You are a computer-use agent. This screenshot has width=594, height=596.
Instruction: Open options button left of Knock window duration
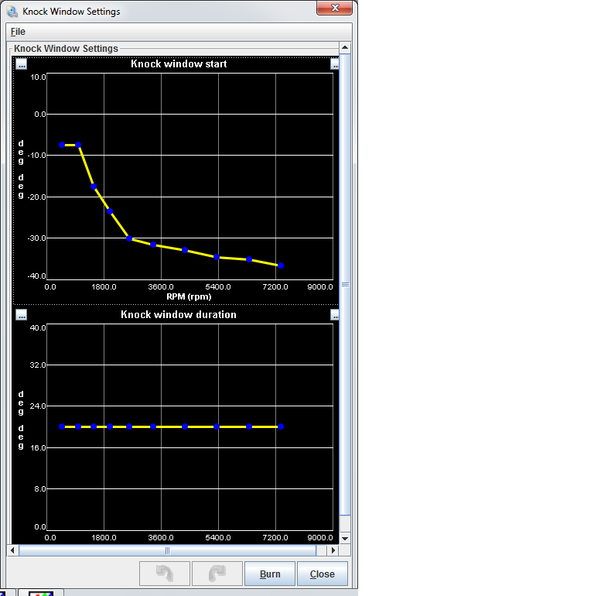(22, 315)
